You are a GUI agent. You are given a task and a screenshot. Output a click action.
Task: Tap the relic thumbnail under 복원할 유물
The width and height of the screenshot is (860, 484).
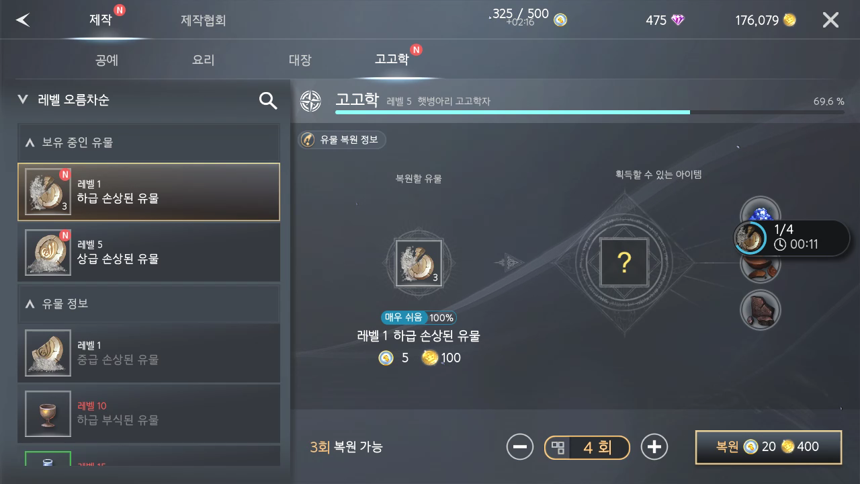pos(419,263)
